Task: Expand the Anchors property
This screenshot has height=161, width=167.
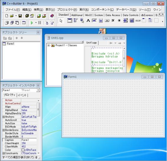Action: [x=4, y=117]
